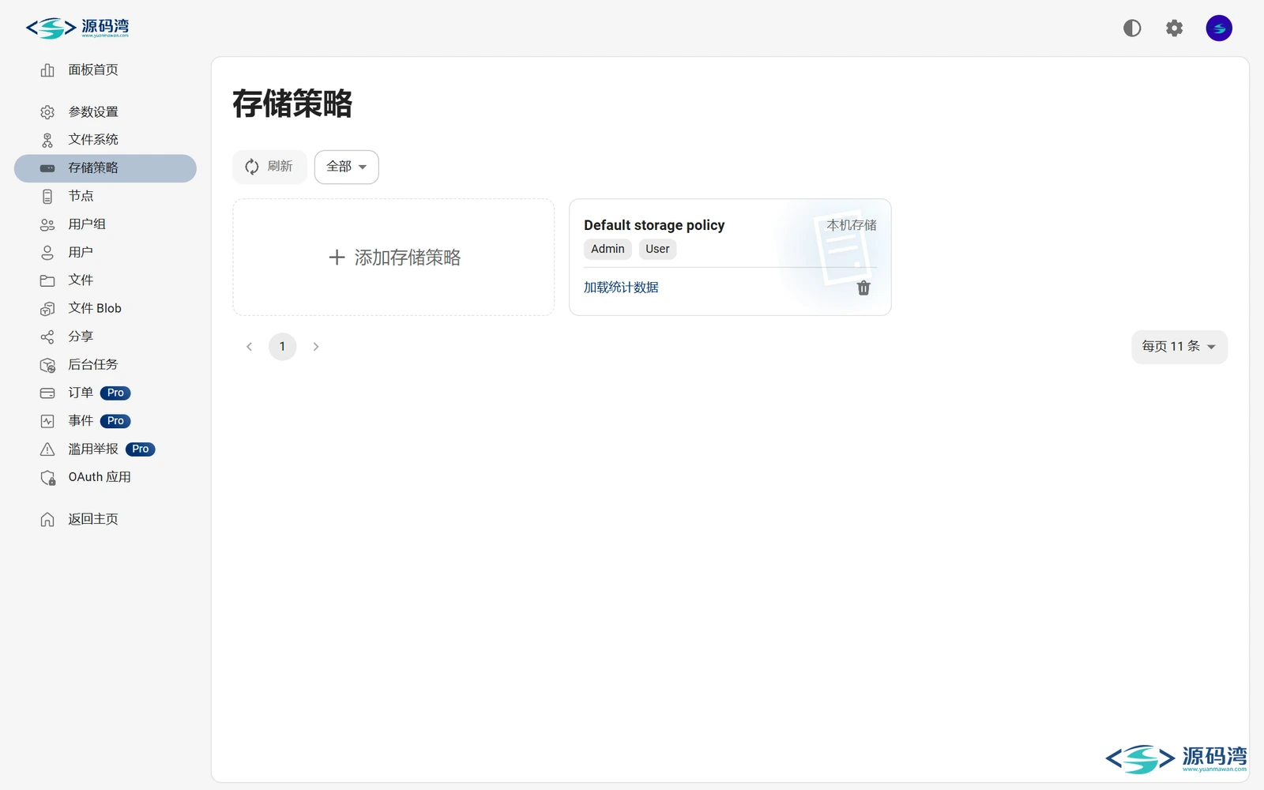The image size is (1264, 790).
Task: Select page 1 in pagination
Action: coord(282,347)
